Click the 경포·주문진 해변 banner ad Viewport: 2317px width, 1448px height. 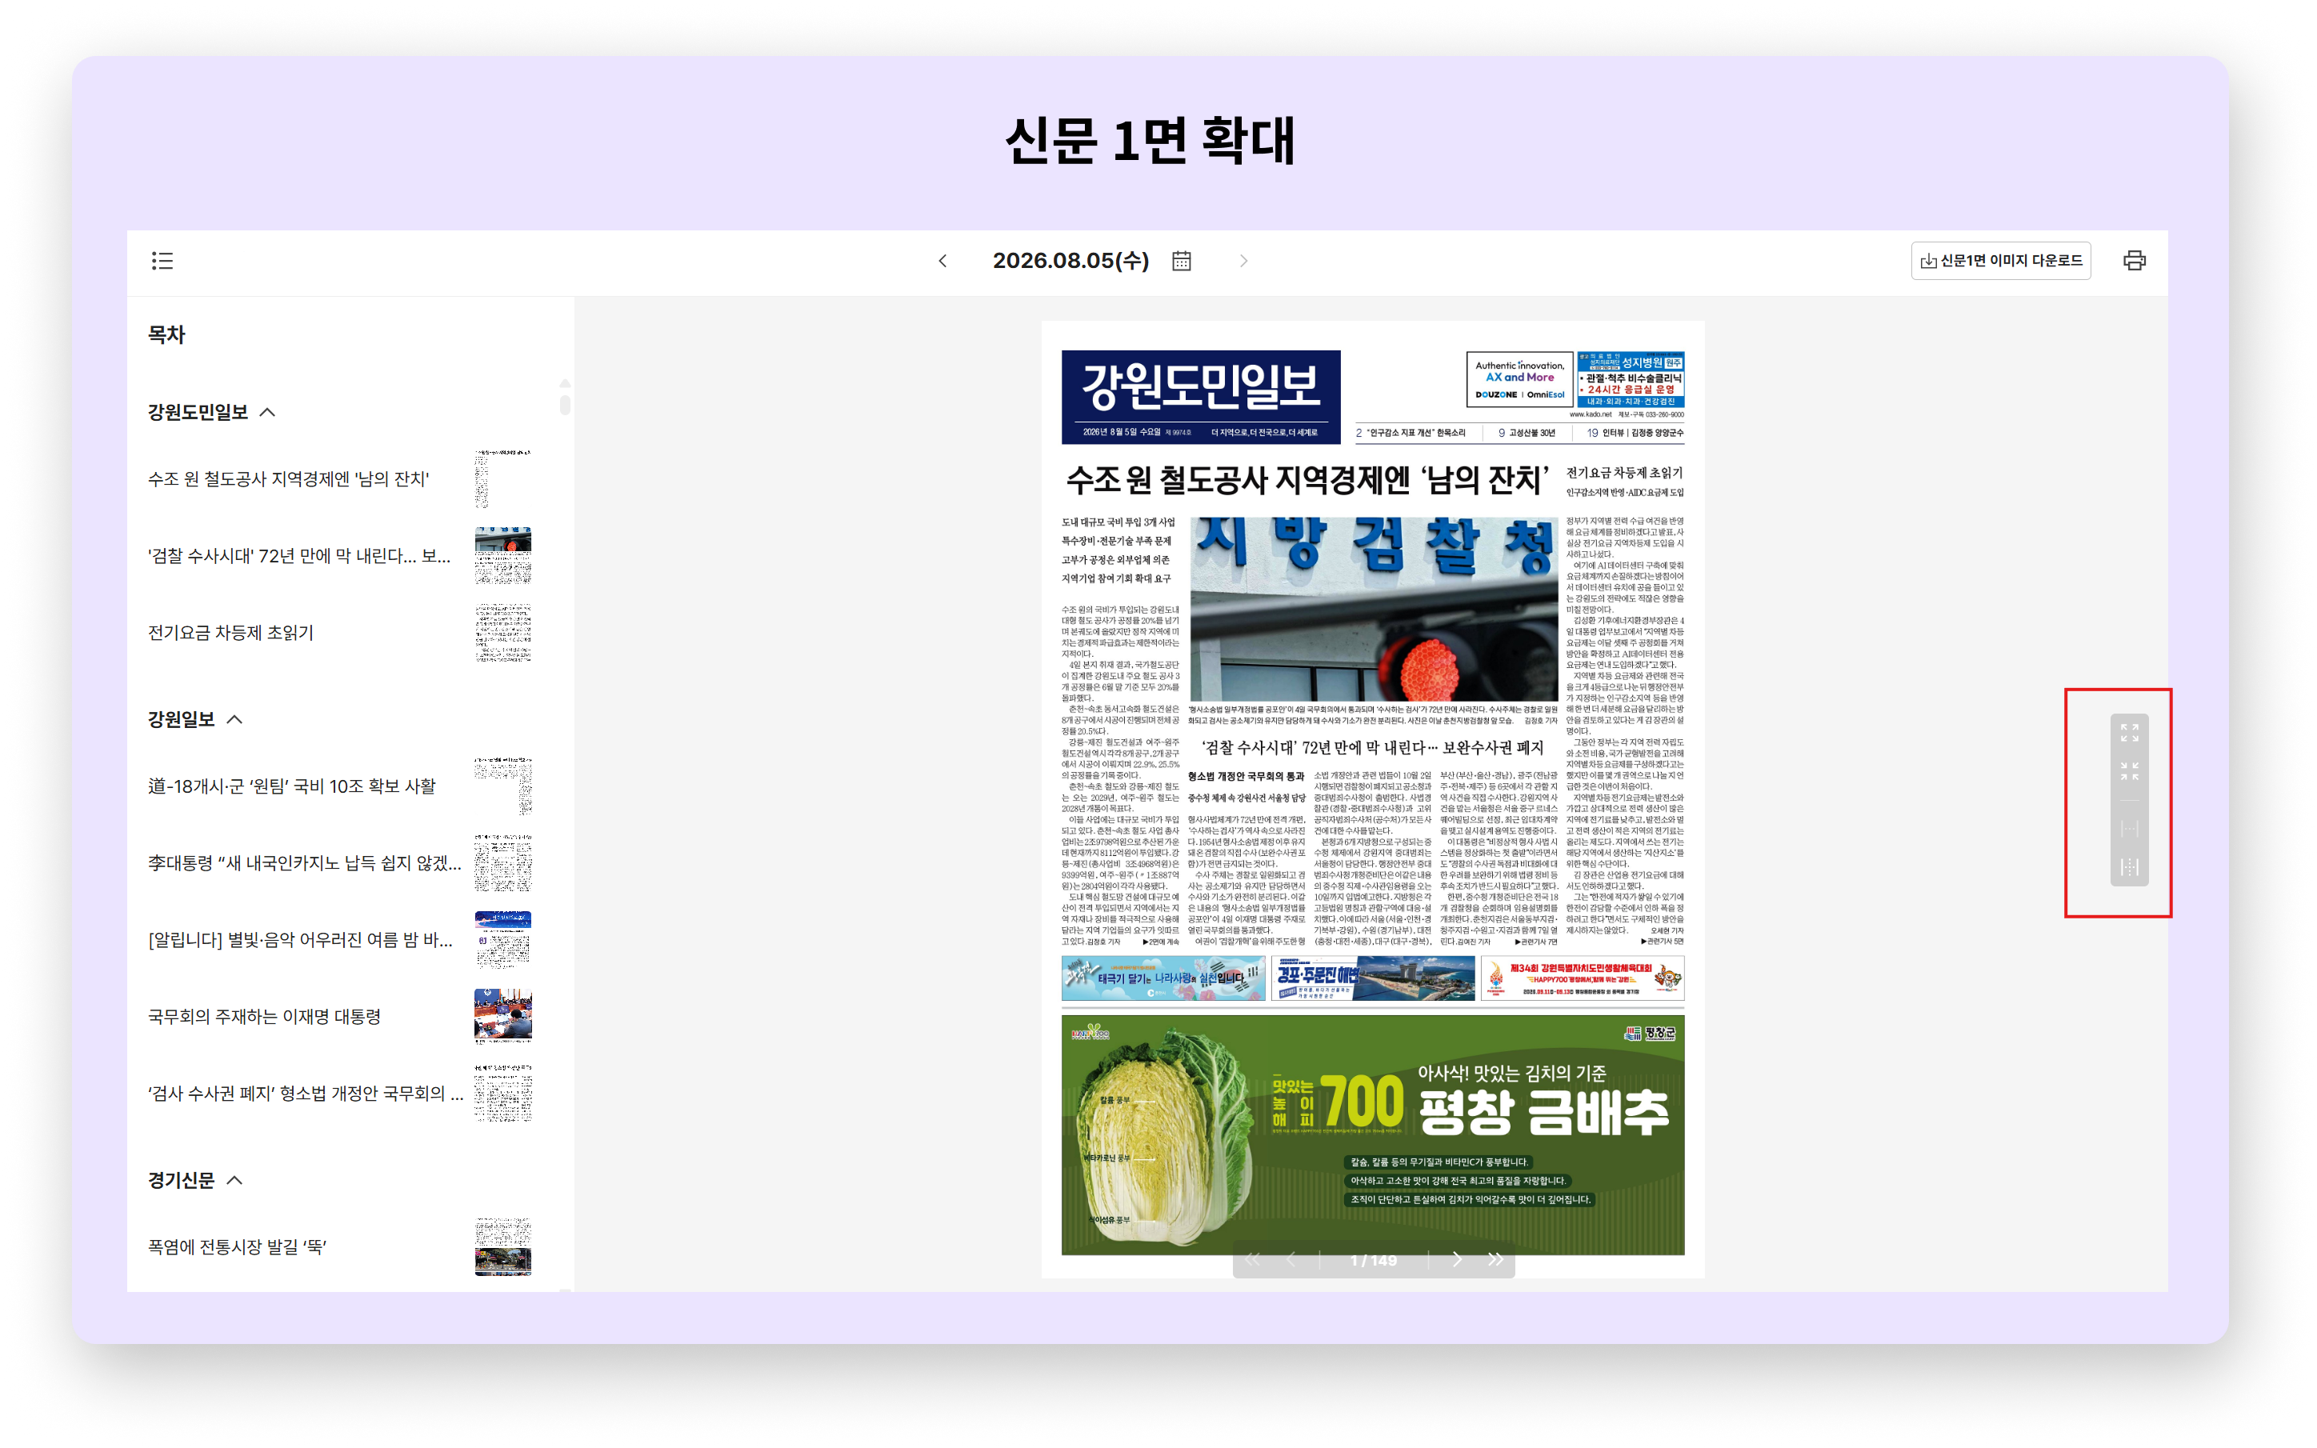tap(1373, 978)
